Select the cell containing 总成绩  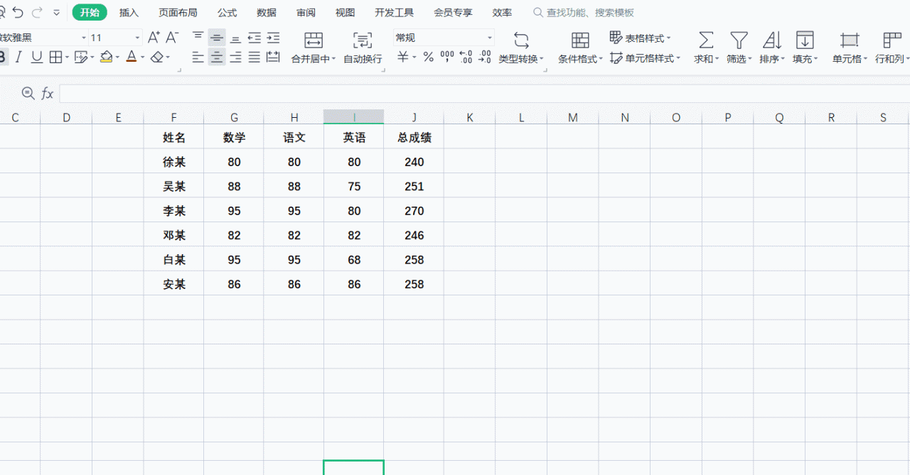coord(414,138)
